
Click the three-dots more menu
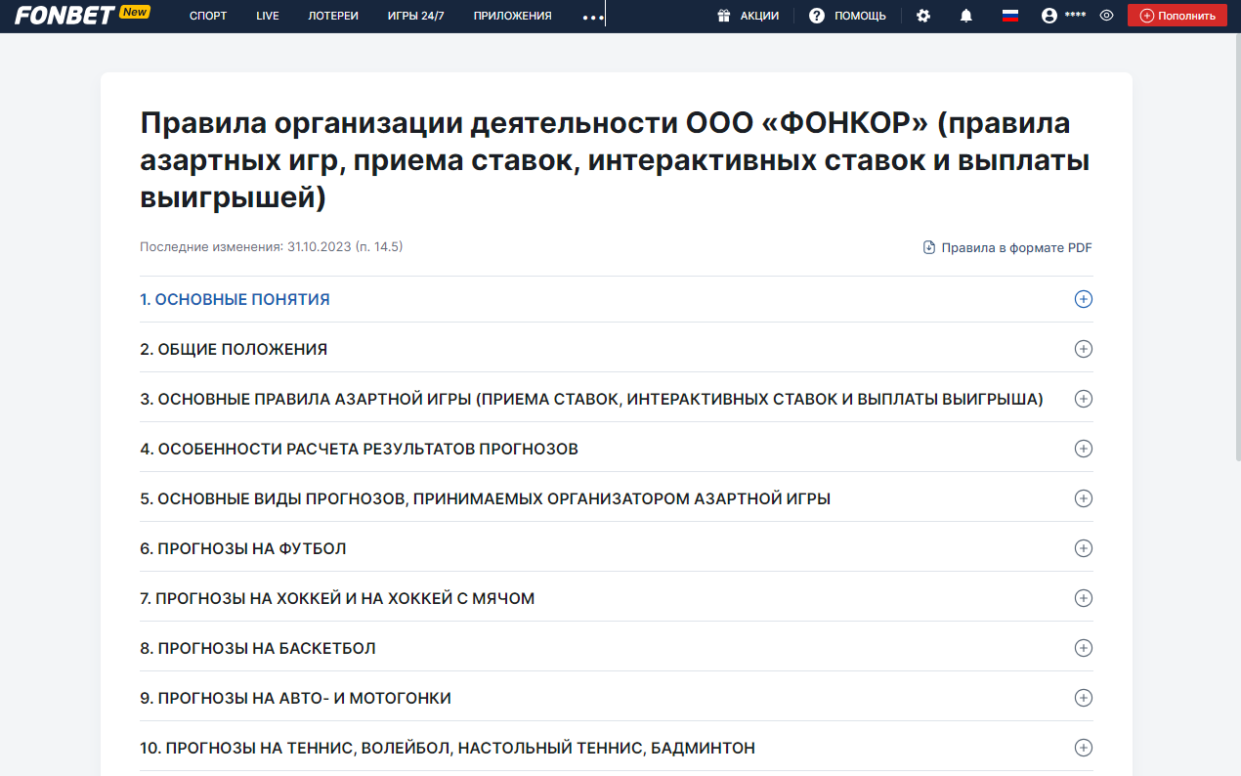click(593, 17)
